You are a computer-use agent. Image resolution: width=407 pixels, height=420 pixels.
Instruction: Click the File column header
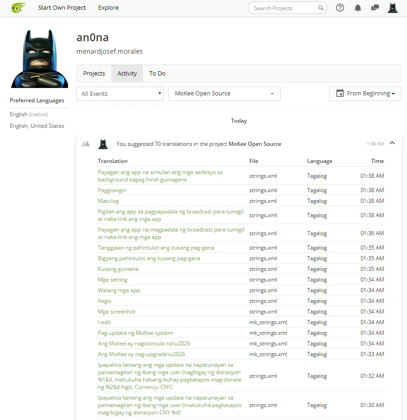(x=254, y=161)
